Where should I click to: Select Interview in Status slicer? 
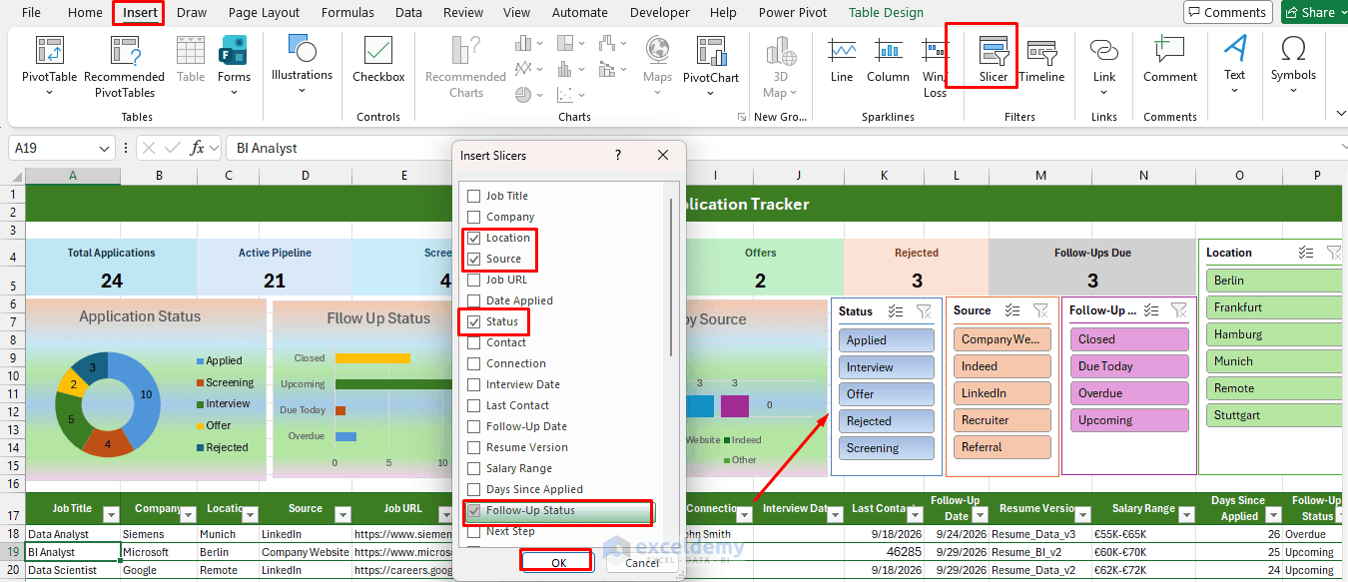(x=887, y=367)
